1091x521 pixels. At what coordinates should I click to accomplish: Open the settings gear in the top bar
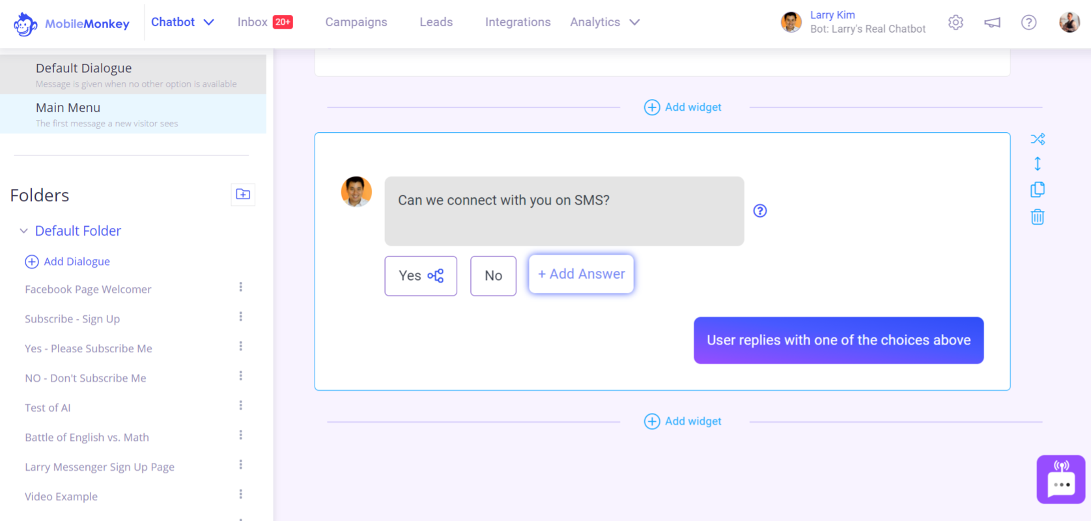[x=956, y=21]
